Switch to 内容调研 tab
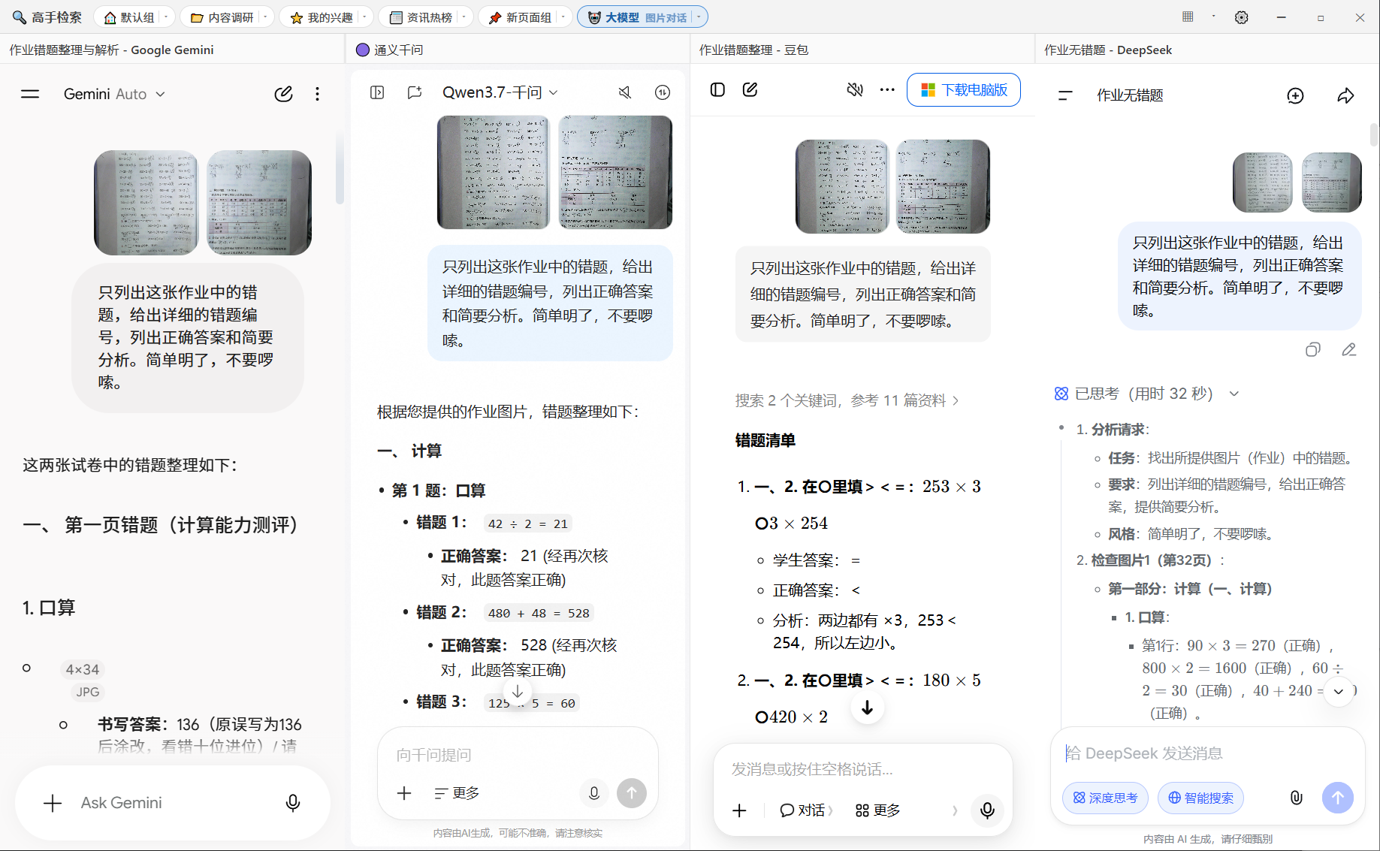 tap(222, 17)
